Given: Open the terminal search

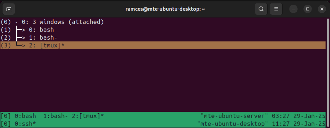Looking at the screenshot, I should coord(261,9).
